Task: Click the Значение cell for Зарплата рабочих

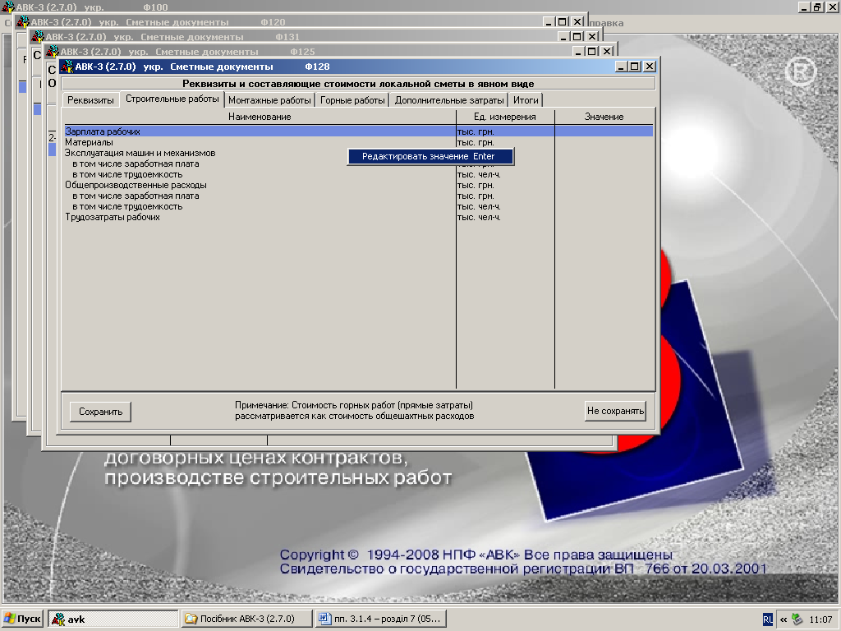Action: click(604, 131)
